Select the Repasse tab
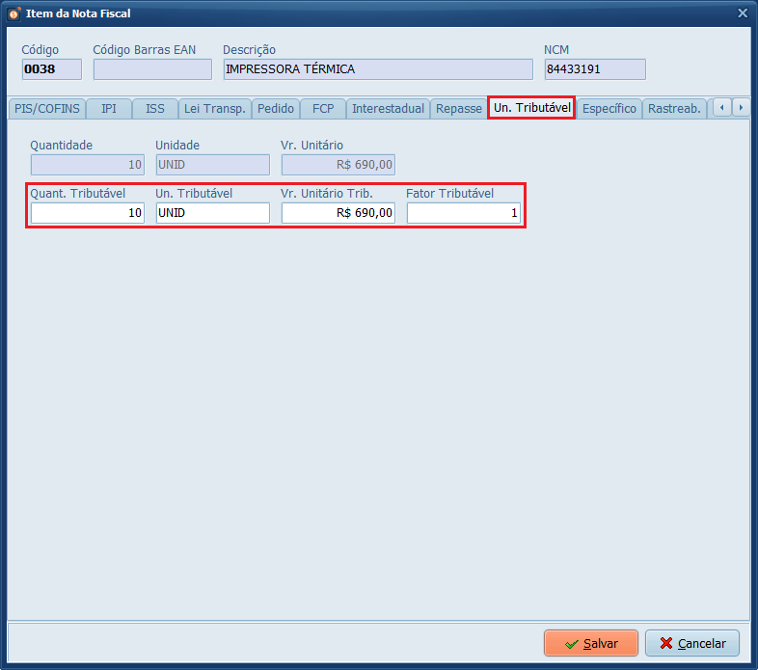 coord(458,109)
